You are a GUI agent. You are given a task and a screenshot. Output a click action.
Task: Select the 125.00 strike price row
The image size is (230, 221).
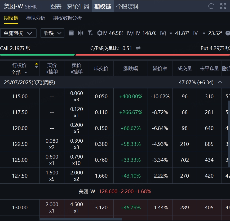tap(20, 160)
